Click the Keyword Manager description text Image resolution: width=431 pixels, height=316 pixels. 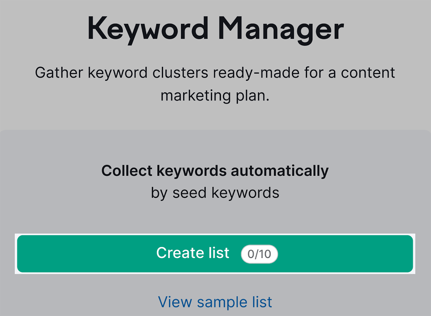coord(215,83)
